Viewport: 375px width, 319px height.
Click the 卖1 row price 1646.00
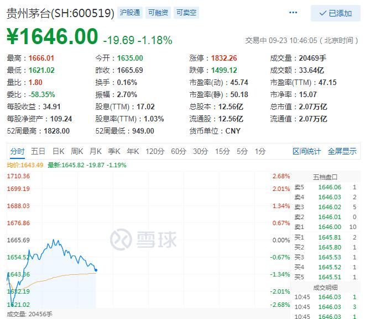(x=330, y=227)
